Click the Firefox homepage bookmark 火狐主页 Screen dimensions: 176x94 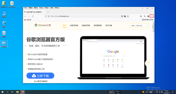[x=28, y=20]
